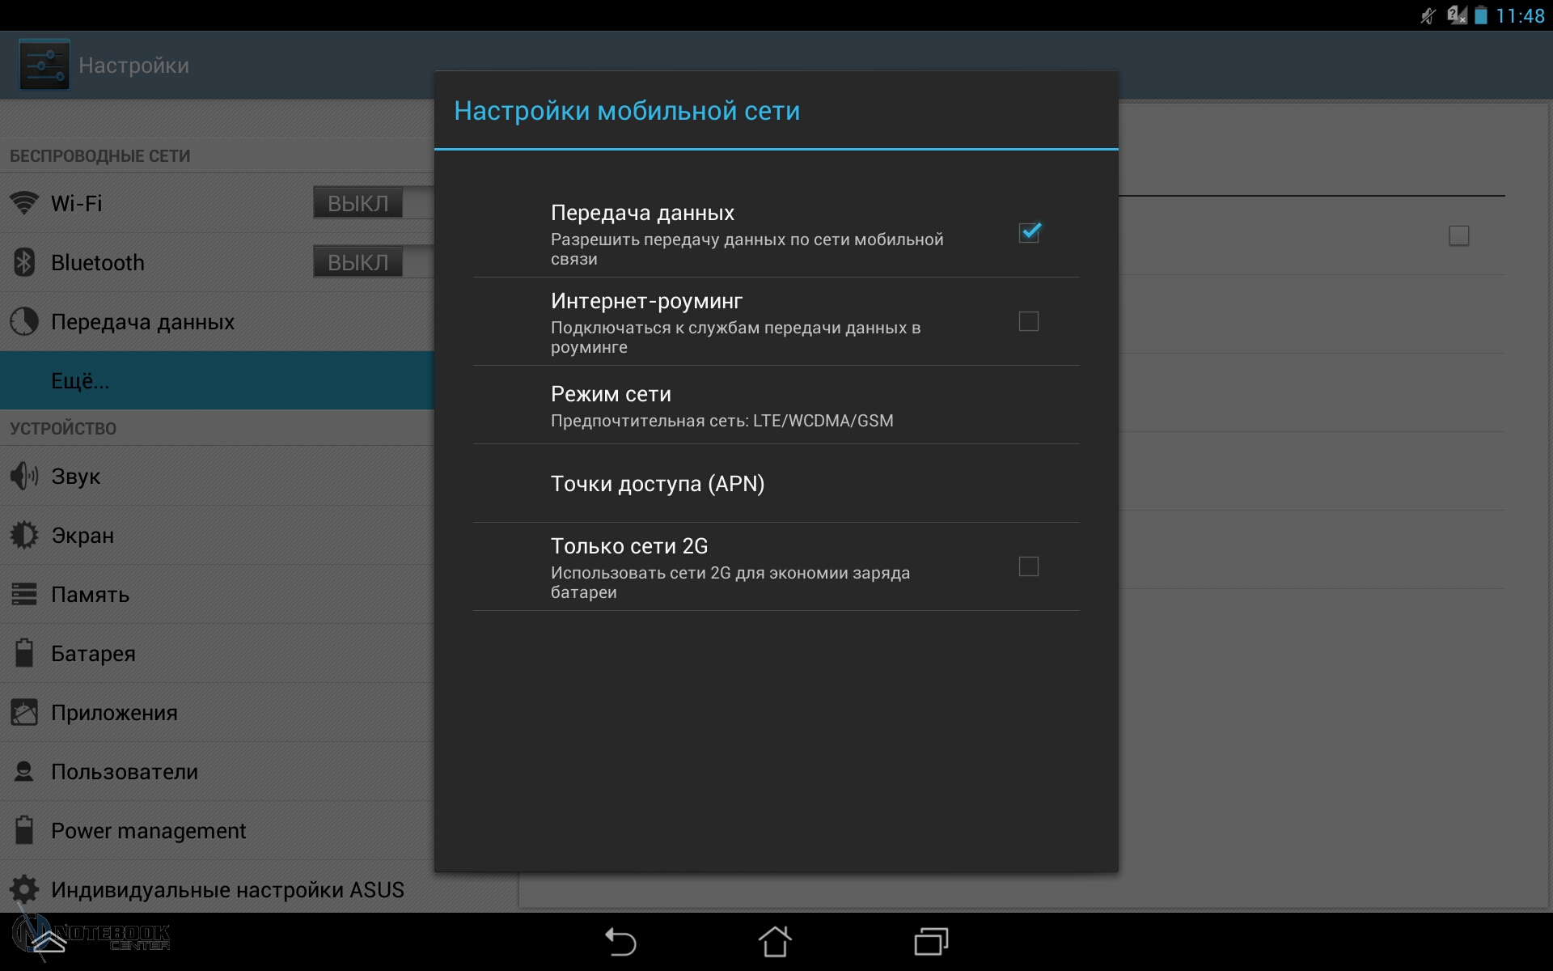Screen dimensions: 1553x971
Task: Open the Wi-Fi settings entry
Action: tap(77, 203)
